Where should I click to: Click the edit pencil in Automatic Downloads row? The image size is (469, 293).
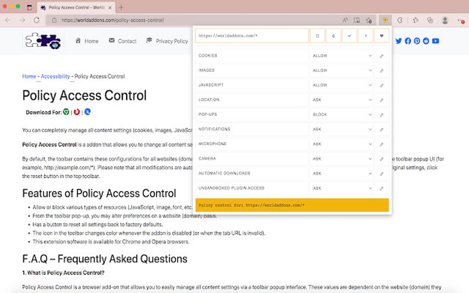[382, 174]
